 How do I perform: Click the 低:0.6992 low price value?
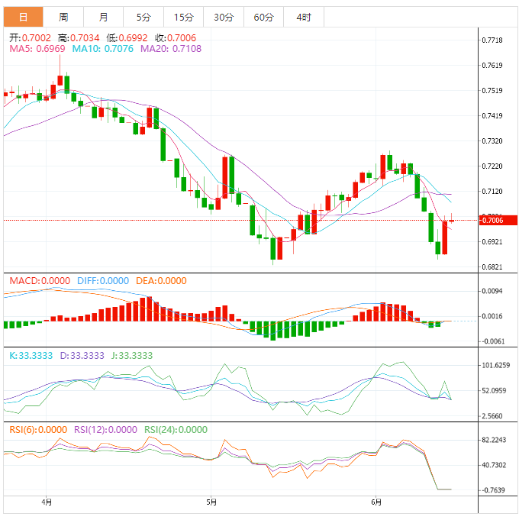tap(127, 38)
